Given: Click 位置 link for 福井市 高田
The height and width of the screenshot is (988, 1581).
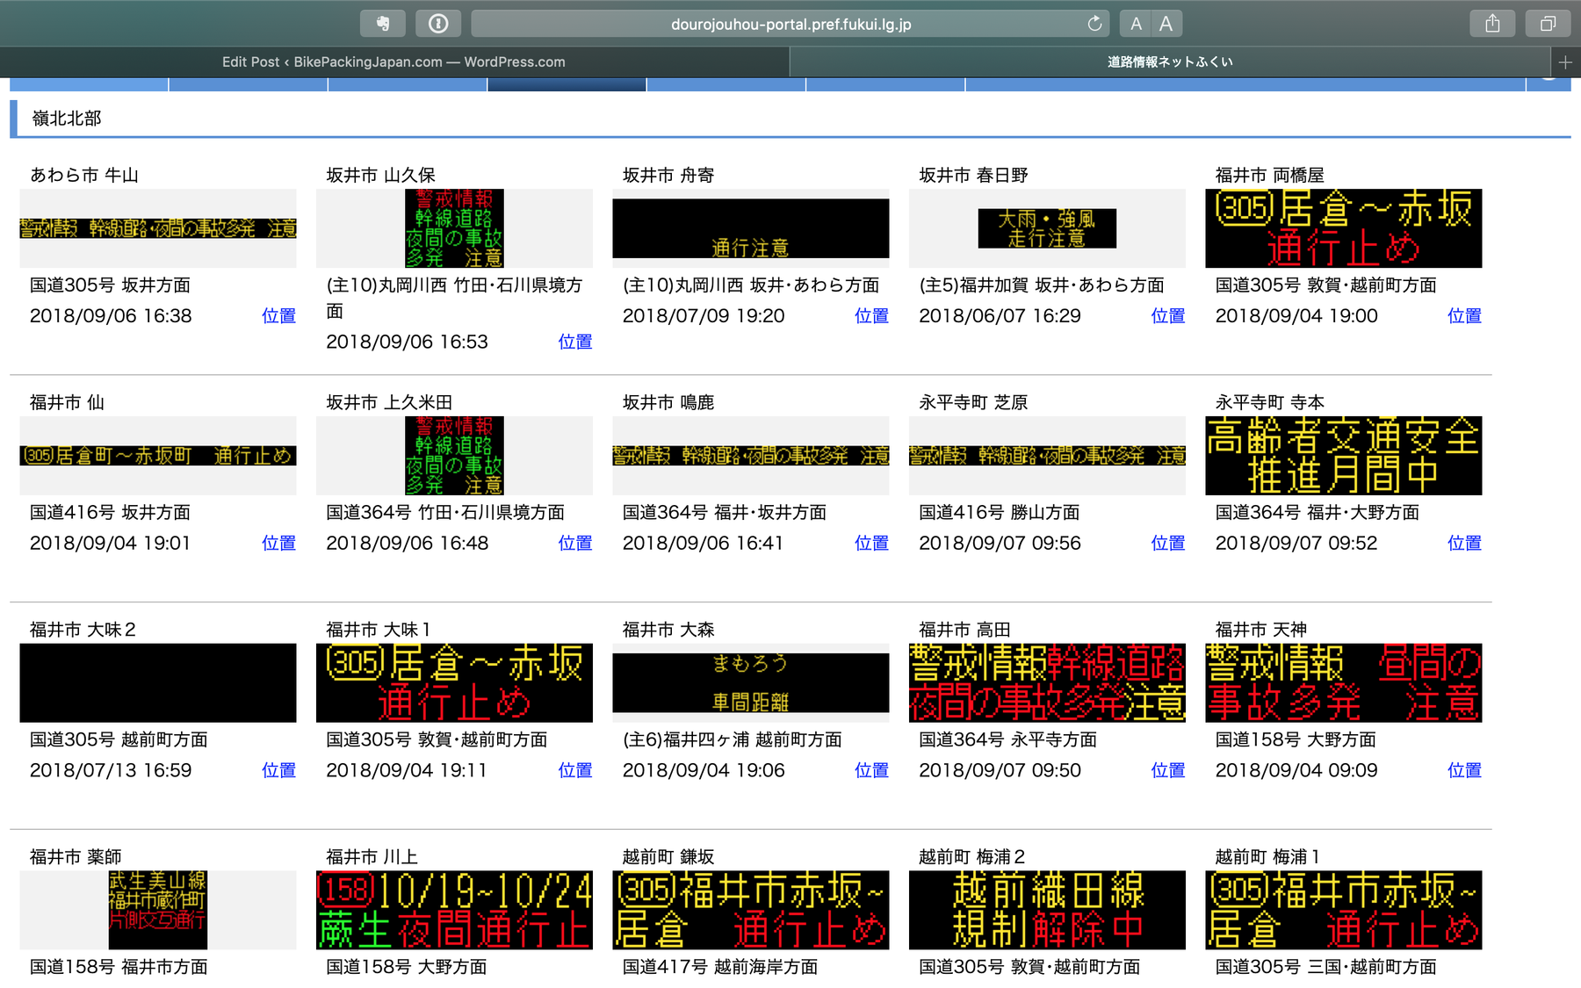Looking at the screenshot, I should [1168, 770].
